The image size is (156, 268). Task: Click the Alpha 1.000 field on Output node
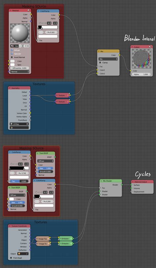(x=141, y=74)
